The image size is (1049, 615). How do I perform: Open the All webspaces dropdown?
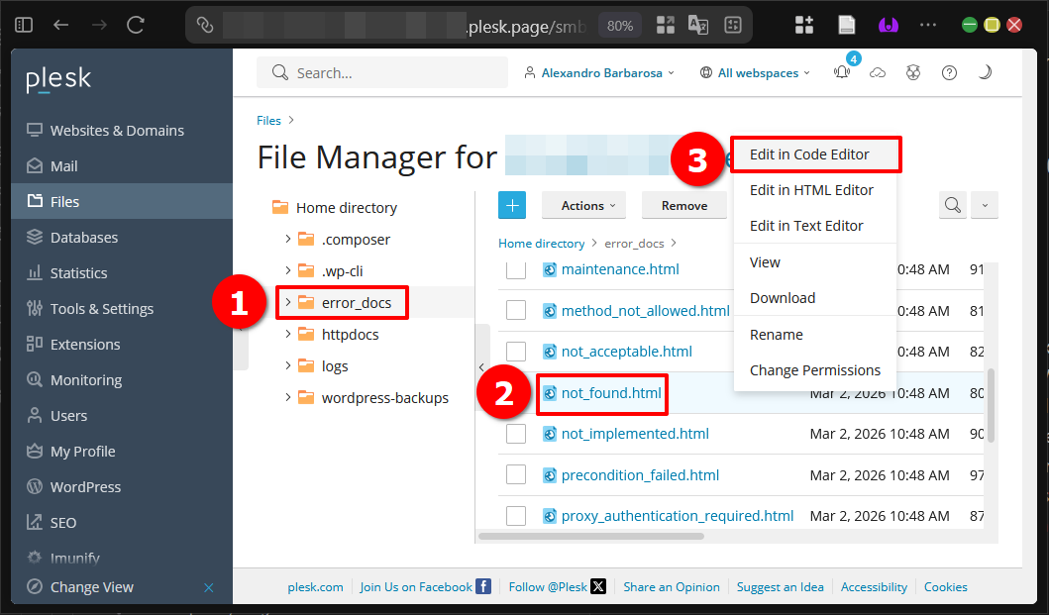(x=756, y=73)
